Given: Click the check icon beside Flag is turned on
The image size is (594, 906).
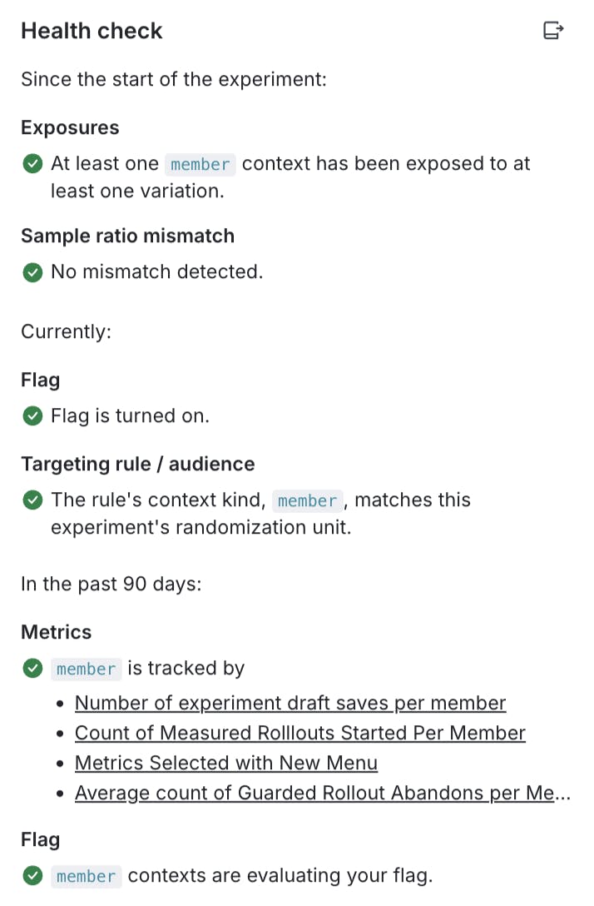Looking at the screenshot, I should tap(32, 416).
